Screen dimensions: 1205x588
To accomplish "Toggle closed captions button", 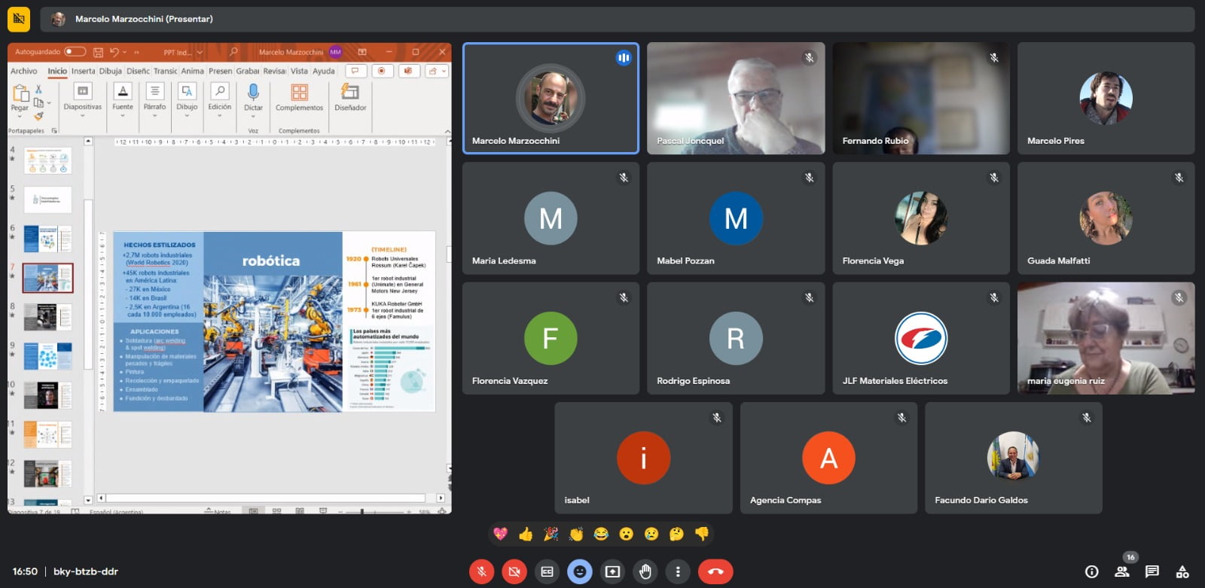I will click(x=547, y=571).
